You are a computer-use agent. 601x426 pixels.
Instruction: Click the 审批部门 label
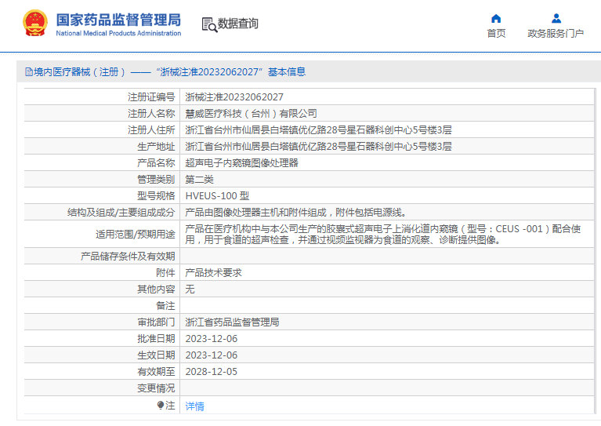tap(156, 322)
